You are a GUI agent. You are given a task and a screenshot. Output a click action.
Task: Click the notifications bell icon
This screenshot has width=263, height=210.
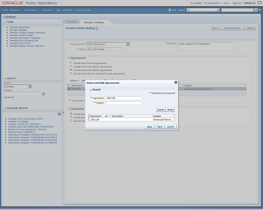(170, 10)
